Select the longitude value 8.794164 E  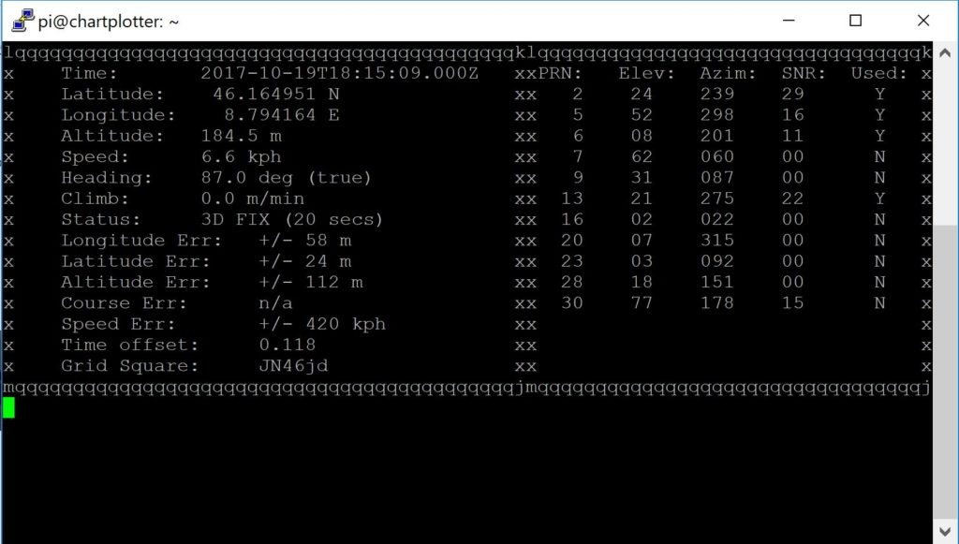coord(281,115)
